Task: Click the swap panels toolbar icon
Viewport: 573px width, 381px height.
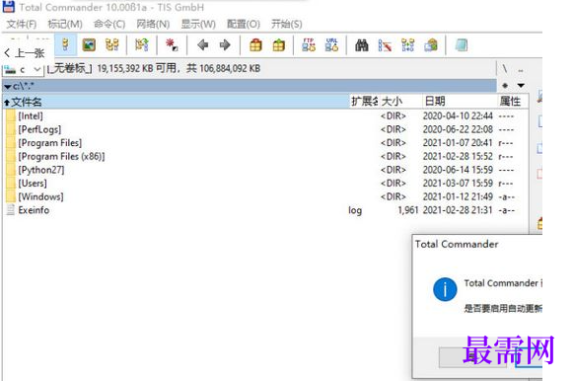Action: (x=142, y=45)
